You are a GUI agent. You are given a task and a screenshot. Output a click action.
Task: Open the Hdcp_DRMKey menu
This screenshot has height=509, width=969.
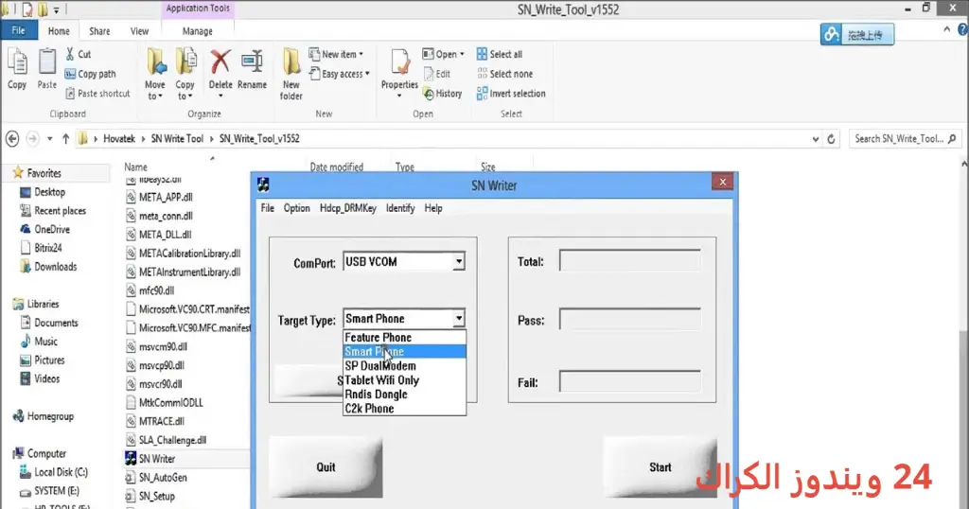click(x=348, y=208)
